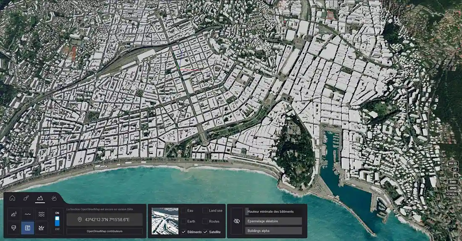This screenshot has width=462, height=241.
Task: Click the coordinates field 43°42'12.3"N 7°15'58.6"E
Action: 105,220
